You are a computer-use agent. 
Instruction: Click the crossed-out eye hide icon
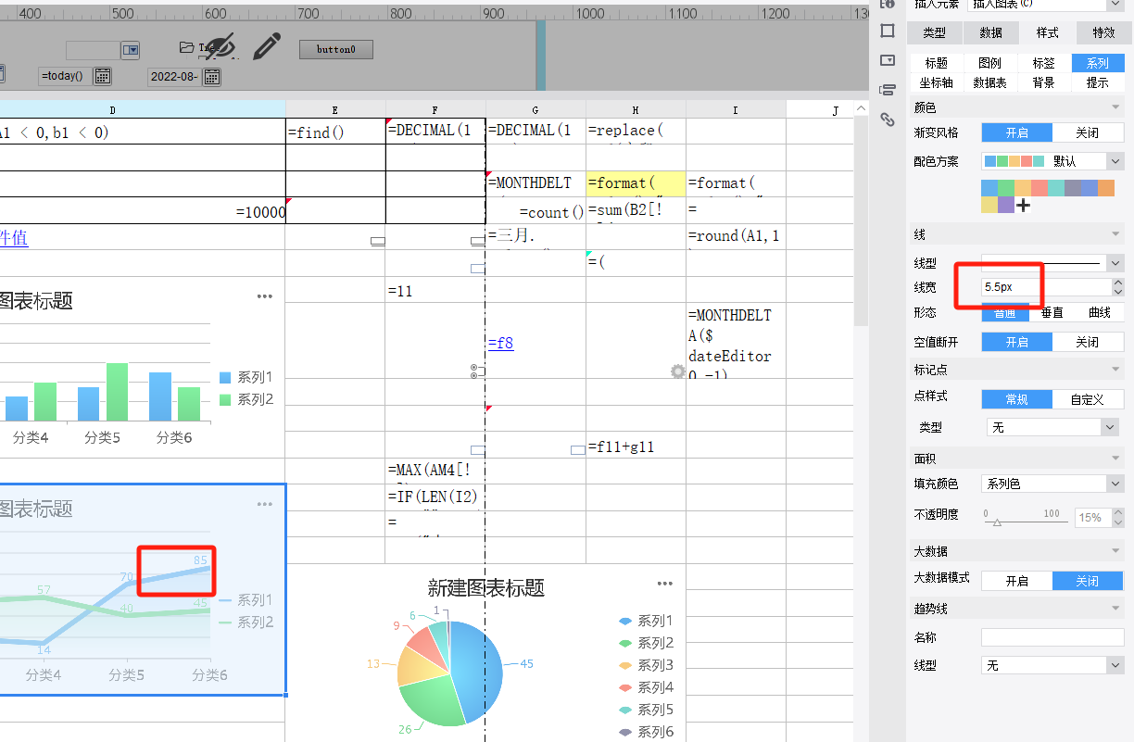coord(220,45)
